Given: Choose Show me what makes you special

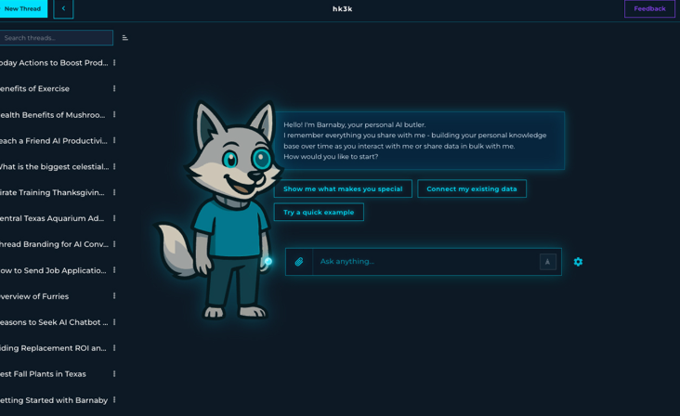Looking at the screenshot, I should click(343, 188).
